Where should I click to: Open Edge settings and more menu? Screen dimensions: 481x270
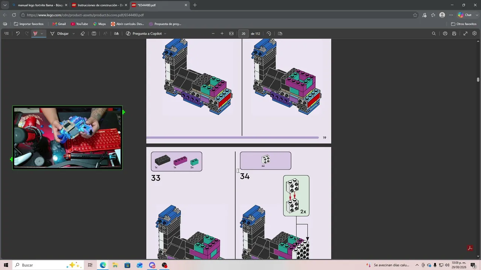(451, 15)
